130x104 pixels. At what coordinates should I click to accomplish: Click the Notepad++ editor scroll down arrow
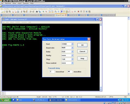click(129, 94)
